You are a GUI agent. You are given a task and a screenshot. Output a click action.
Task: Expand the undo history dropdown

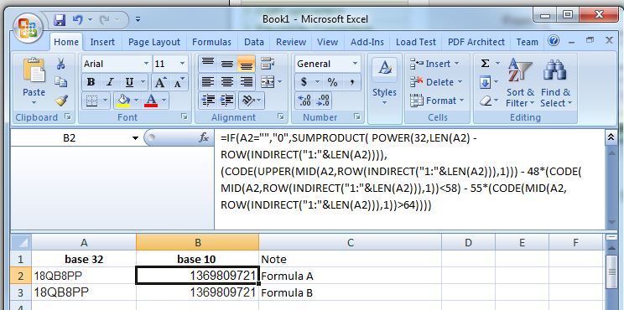coord(90,19)
